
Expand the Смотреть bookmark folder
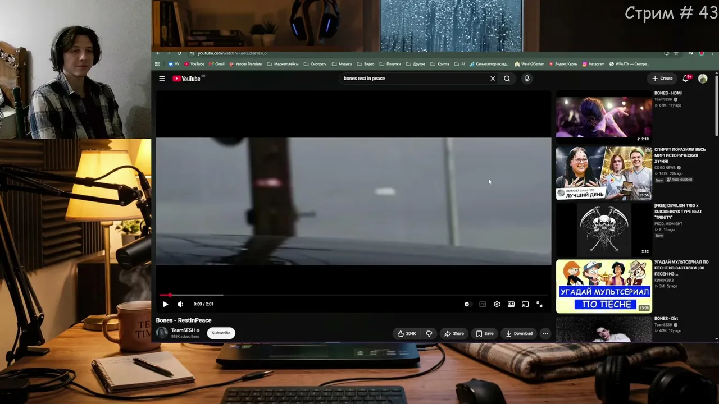tap(315, 64)
